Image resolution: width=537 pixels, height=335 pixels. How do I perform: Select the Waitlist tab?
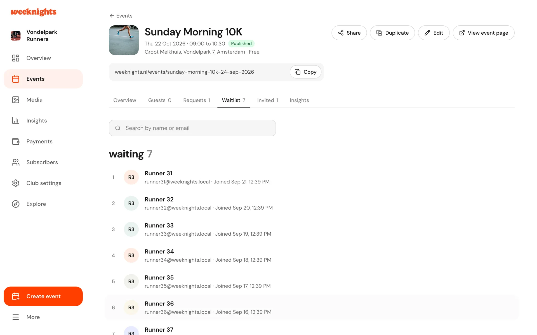234,100
